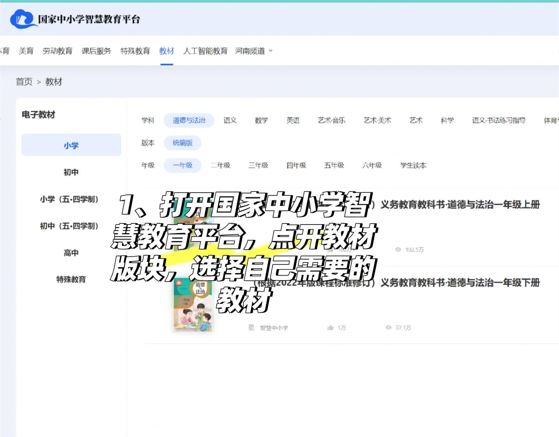The width and height of the screenshot is (559, 437).
Task: Open 人工智能教育 section
Action: tap(205, 51)
